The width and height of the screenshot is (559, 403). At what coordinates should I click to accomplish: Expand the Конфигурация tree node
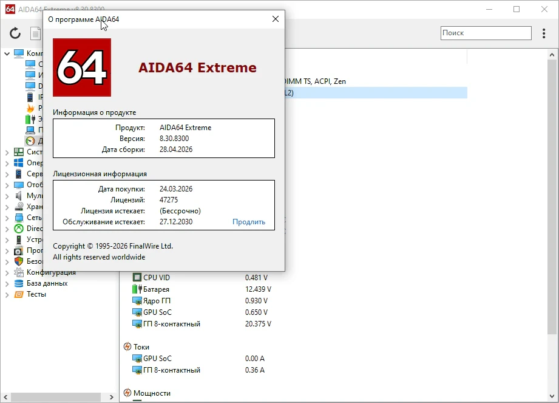click(x=7, y=273)
